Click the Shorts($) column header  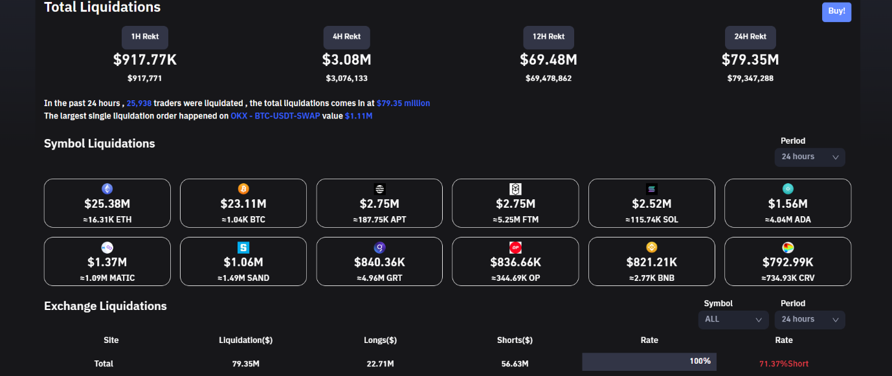coord(515,340)
